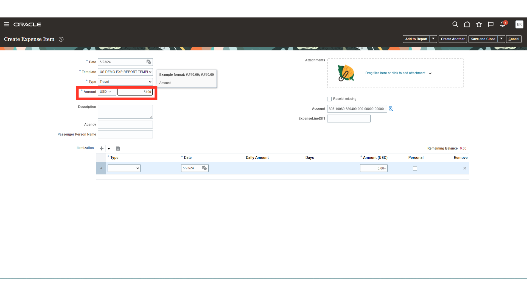Click the Account search lookup icon
Image resolution: width=527 pixels, height=296 pixels.
391,109
